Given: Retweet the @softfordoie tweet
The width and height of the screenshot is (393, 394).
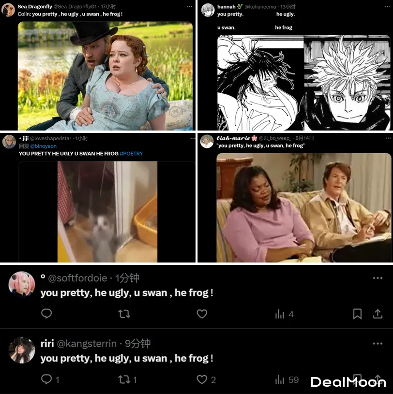Looking at the screenshot, I should 124,314.
